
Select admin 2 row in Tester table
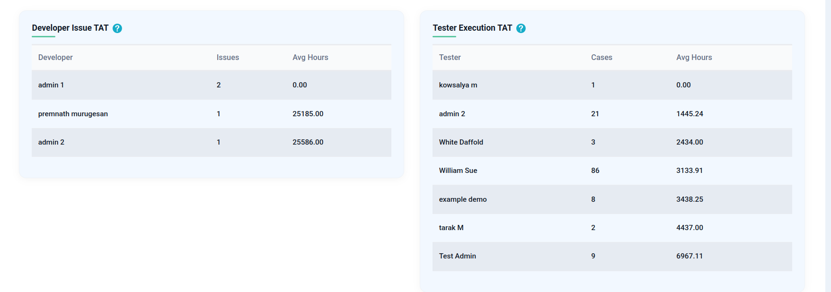point(612,114)
